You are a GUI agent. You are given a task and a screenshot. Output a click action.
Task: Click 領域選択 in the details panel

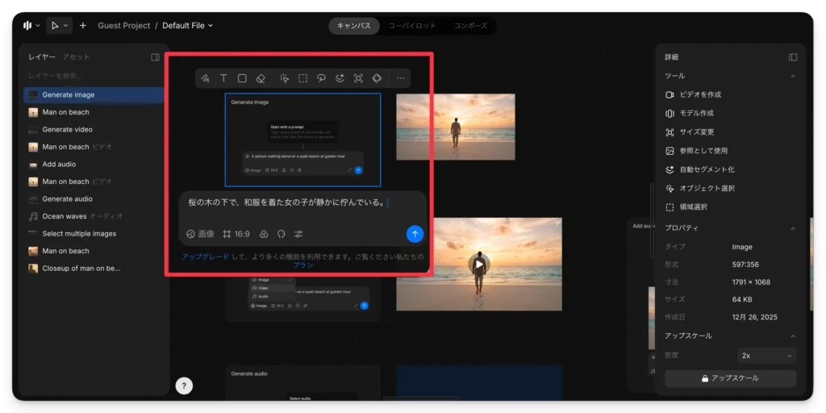pos(686,207)
